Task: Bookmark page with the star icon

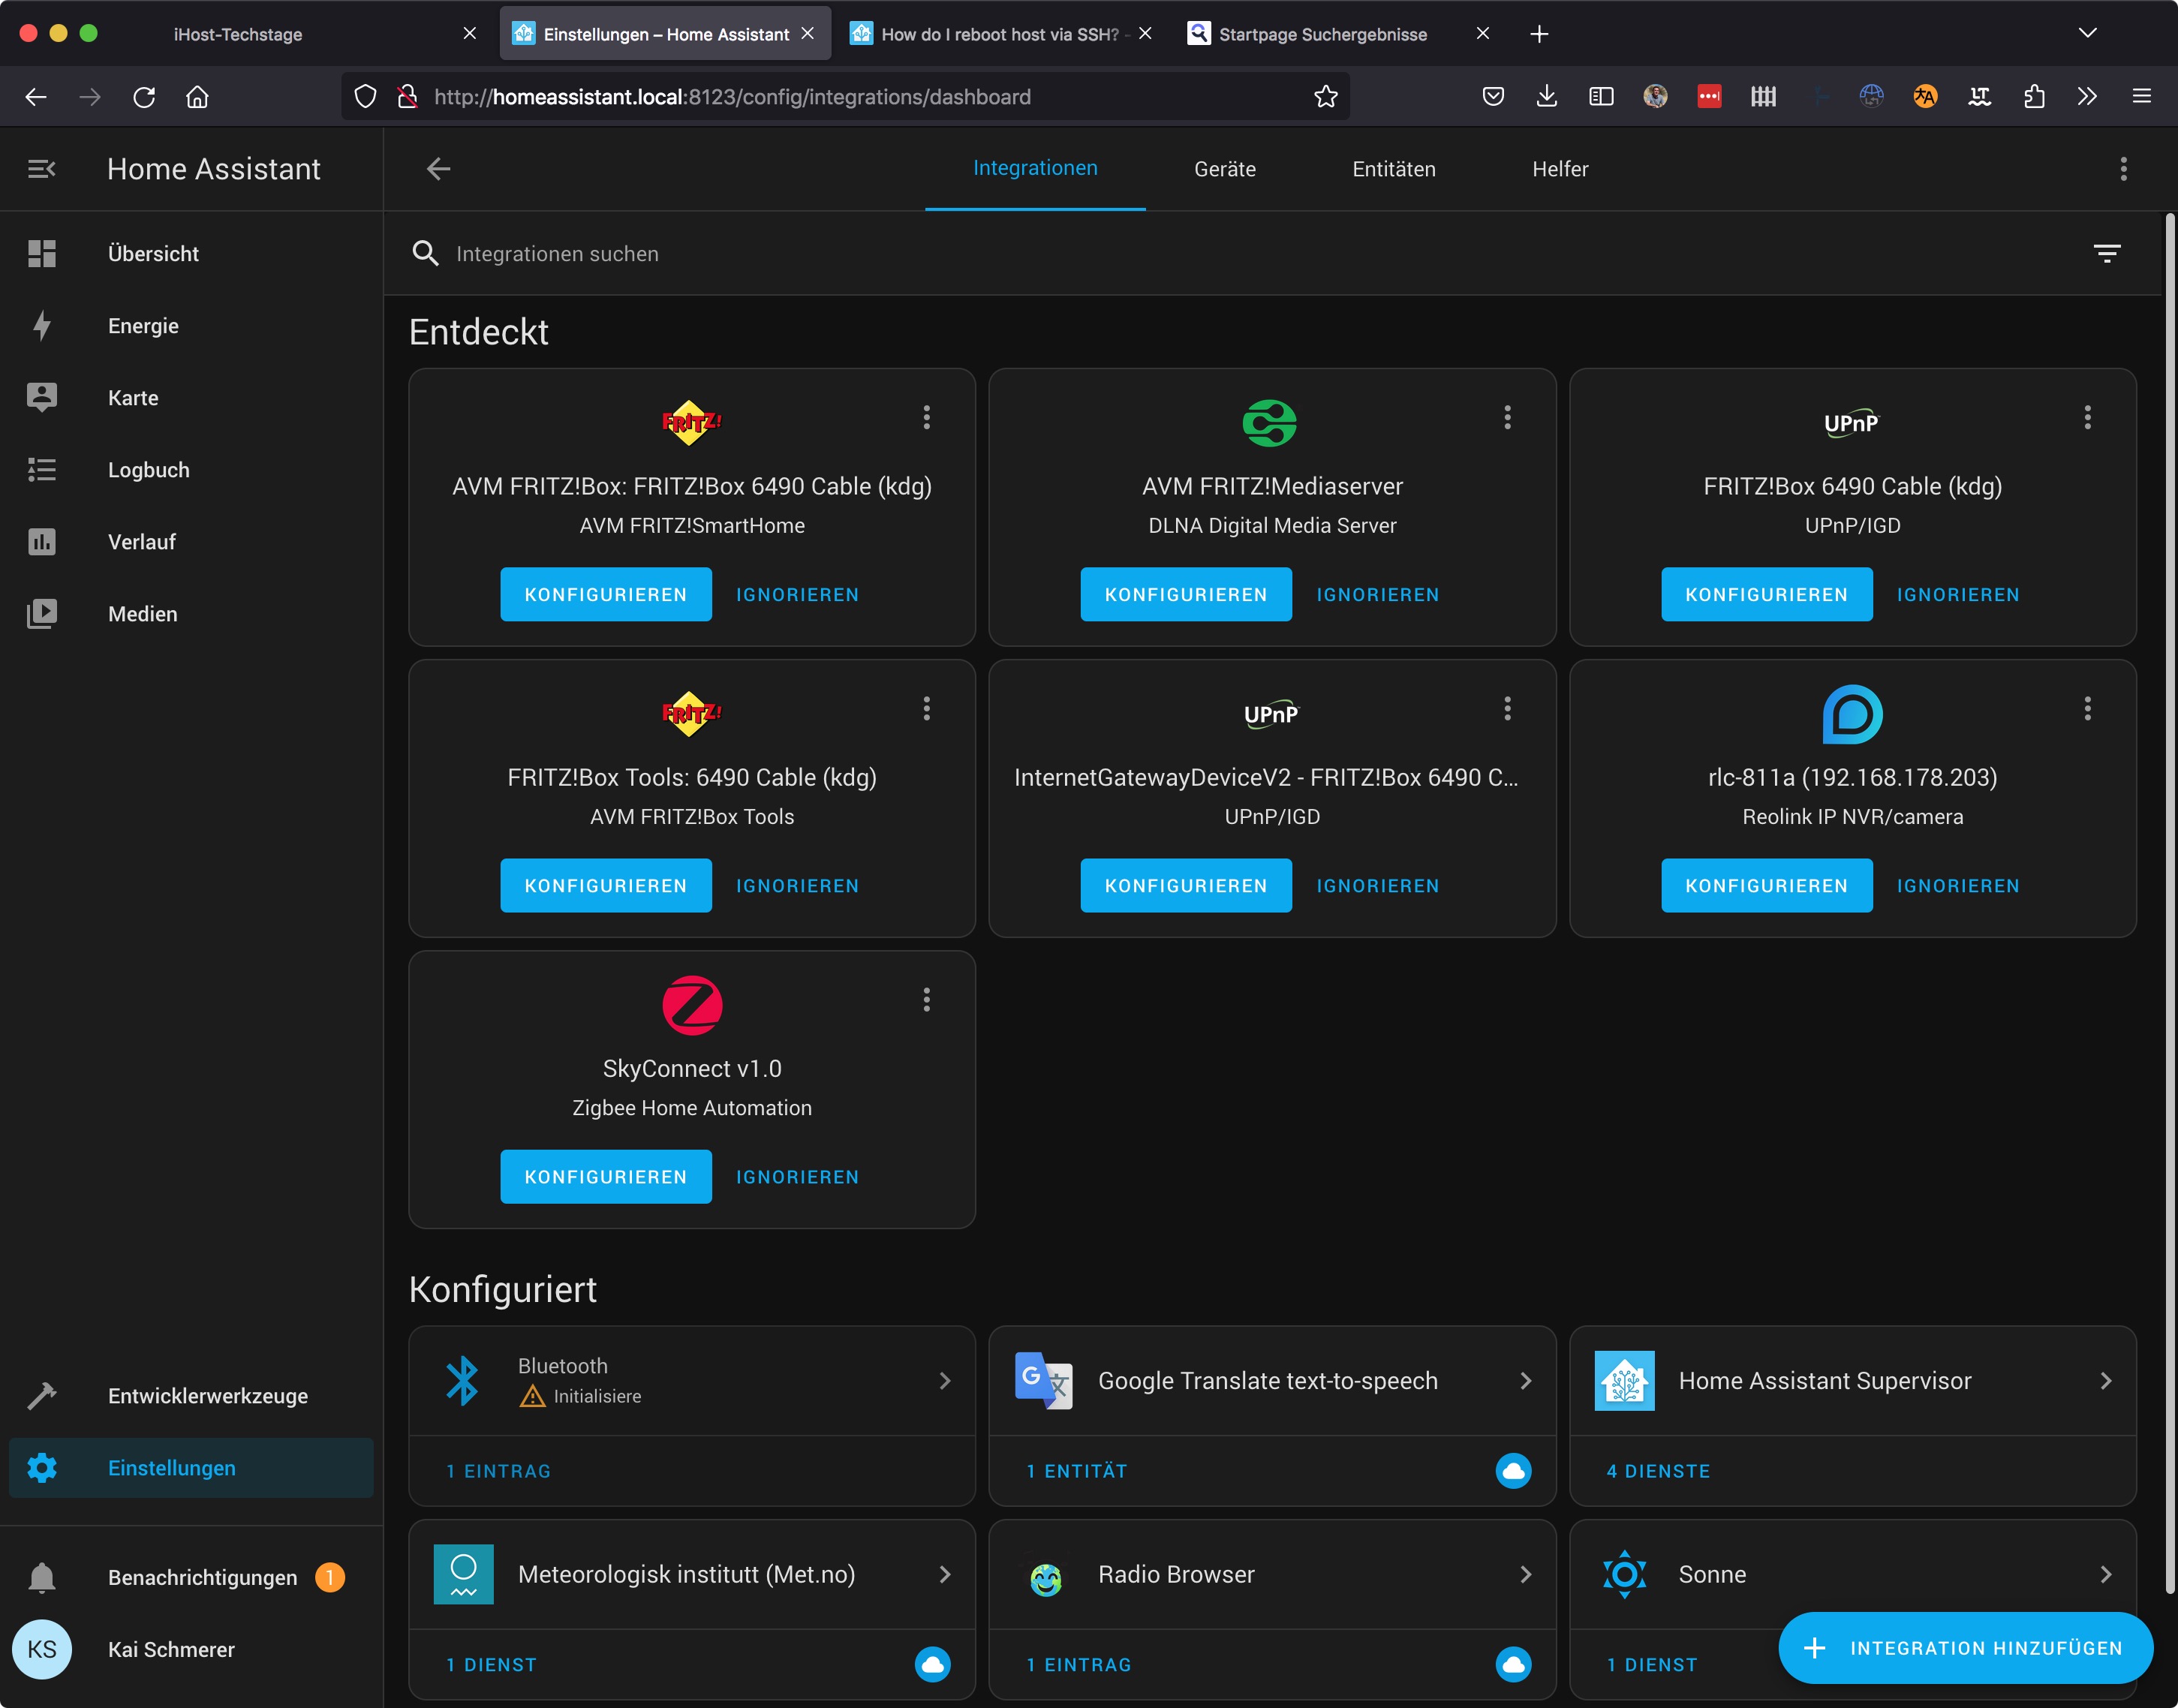Action: (x=1325, y=97)
